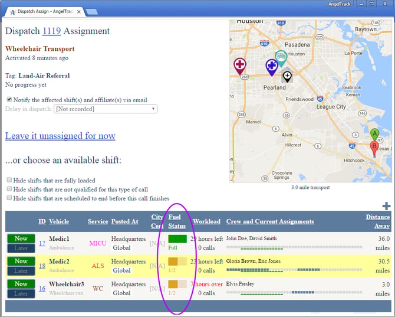Click Medic1 crew schedule timeline bar

[294, 248]
